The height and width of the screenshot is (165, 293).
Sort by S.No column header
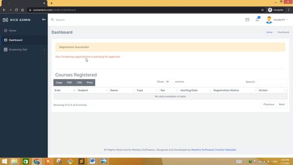pos(65,90)
